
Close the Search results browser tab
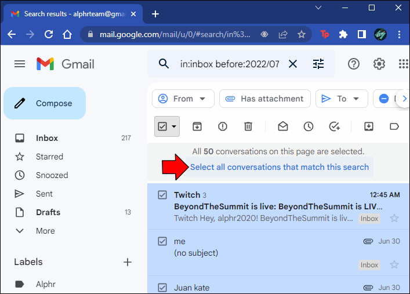(133, 14)
